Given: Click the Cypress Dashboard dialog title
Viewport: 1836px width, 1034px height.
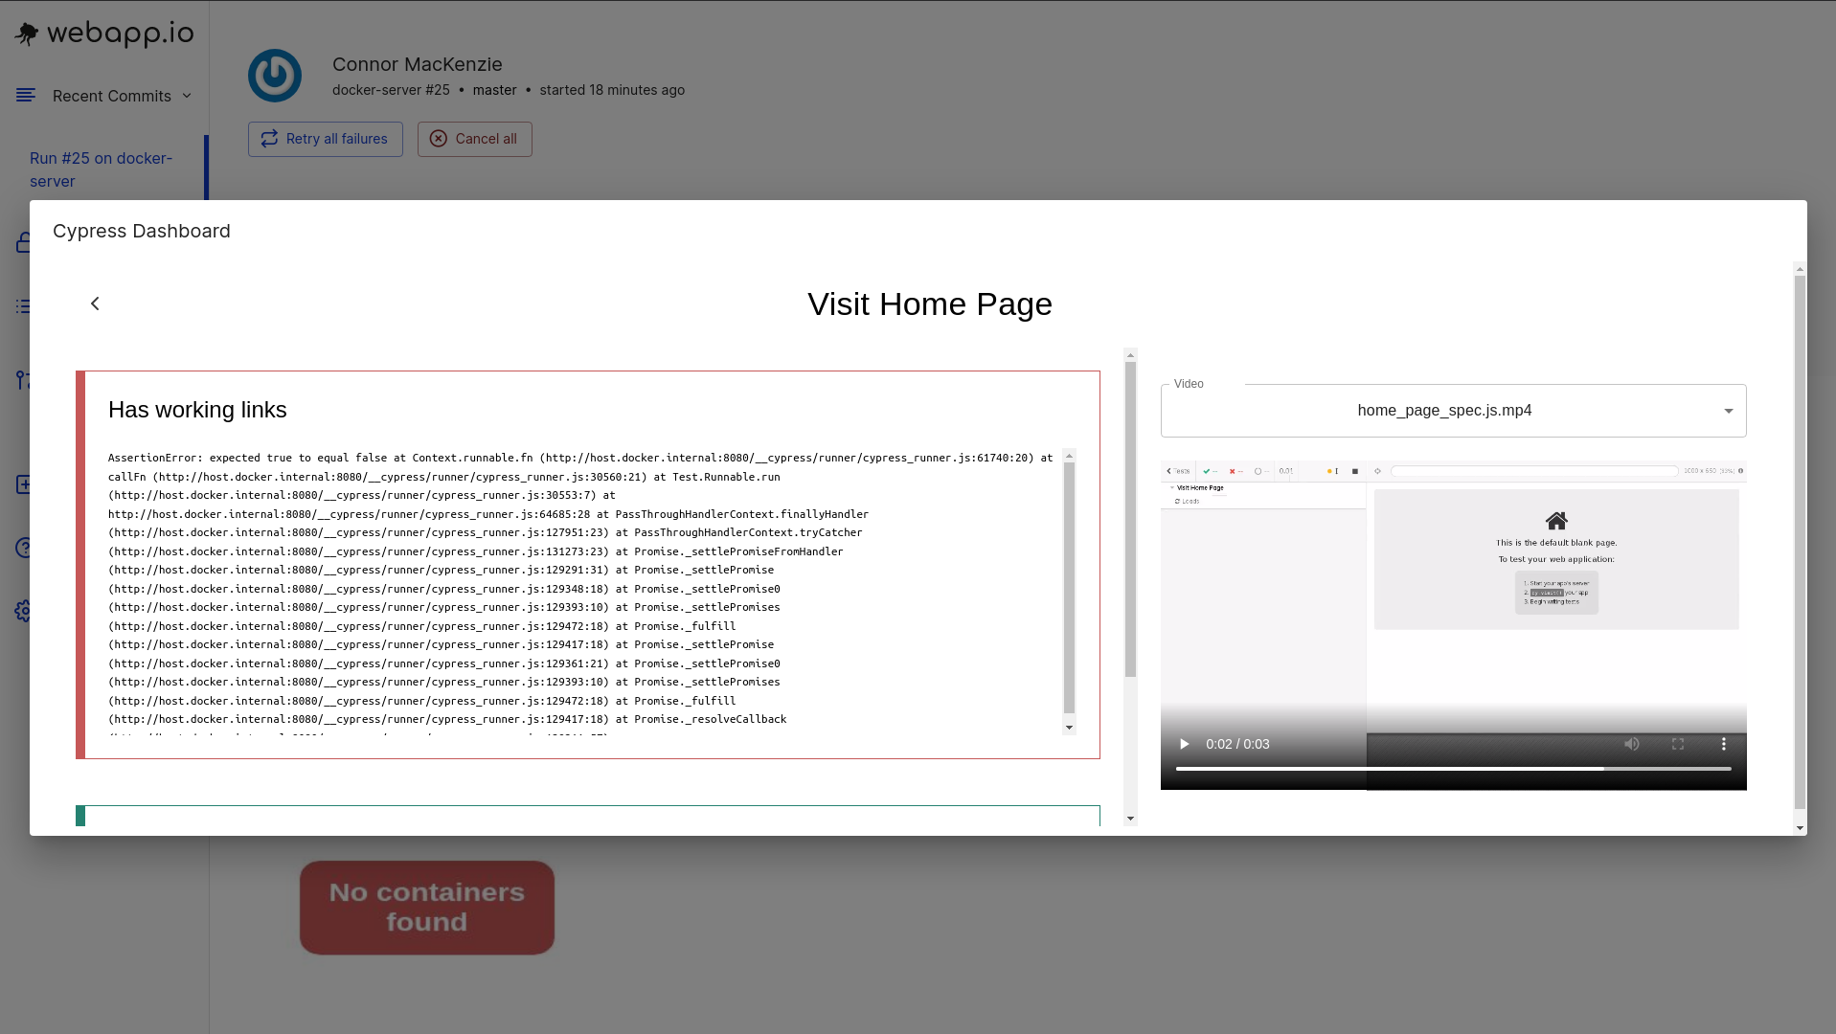Looking at the screenshot, I should click(142, 231).
